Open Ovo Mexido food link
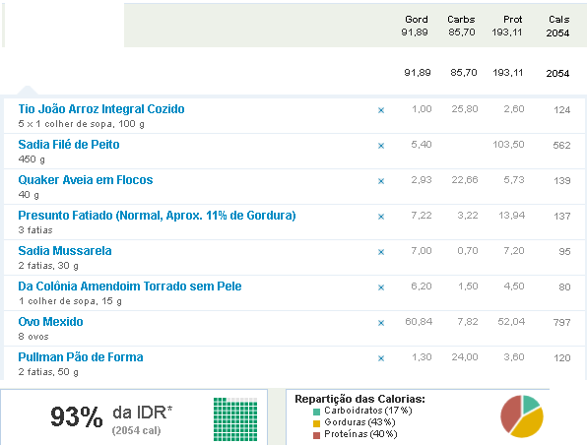The image size is (587, 446). pyautogui.click(x=50, y=322)
